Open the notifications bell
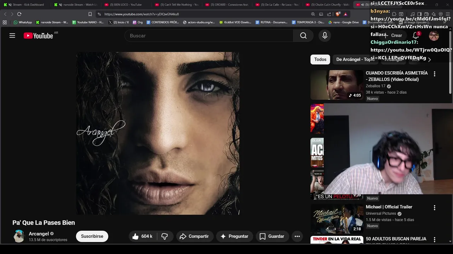This screenshot has height=254, width=453. coord(416,35)
